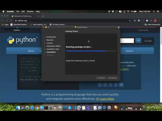Bookmark this page with the star icon
Viewport: 162px width, 121px height.
(130, 21)
